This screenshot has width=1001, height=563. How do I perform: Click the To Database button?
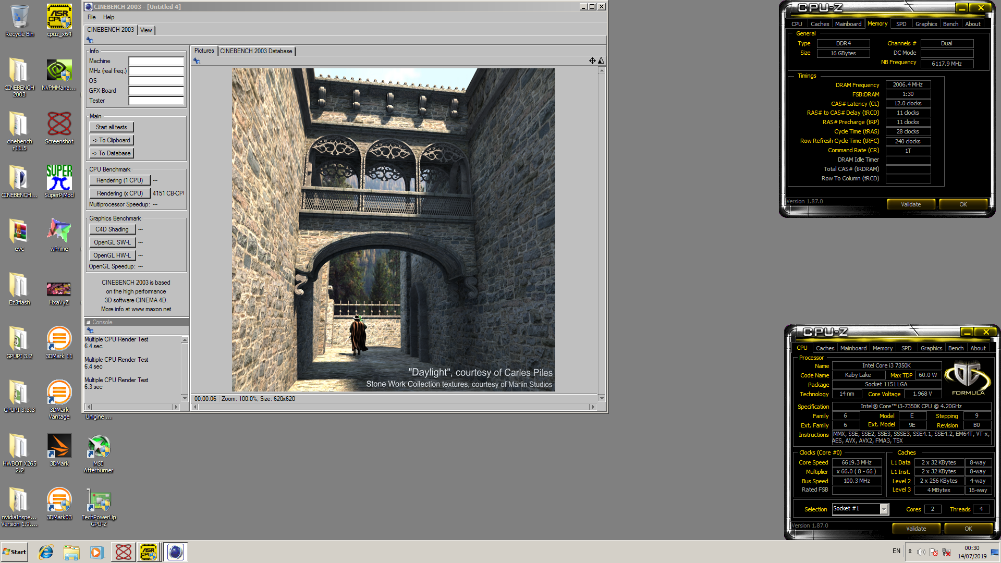pos(112,153)
